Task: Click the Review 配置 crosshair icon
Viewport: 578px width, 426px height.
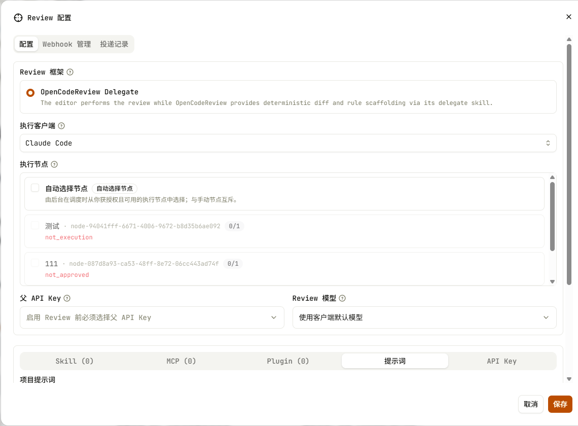Action: coord(18,18)
